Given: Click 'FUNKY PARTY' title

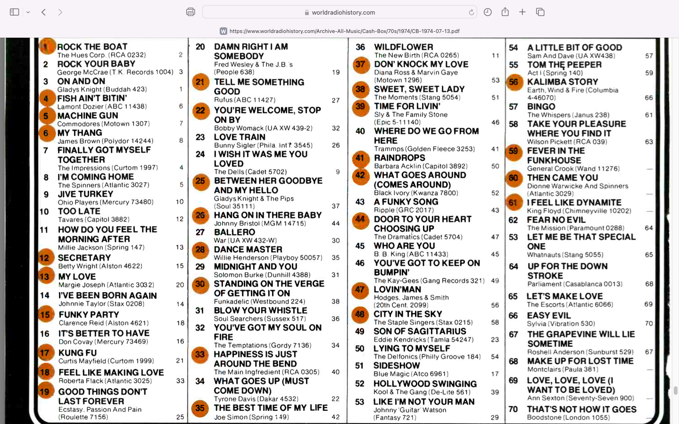Looking at the screenshot, I should tap(89, 314).
